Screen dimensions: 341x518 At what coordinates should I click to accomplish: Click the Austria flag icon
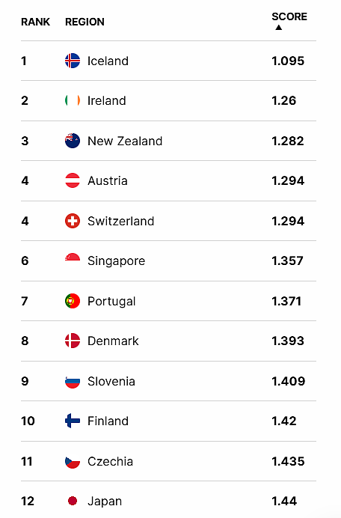73,180
